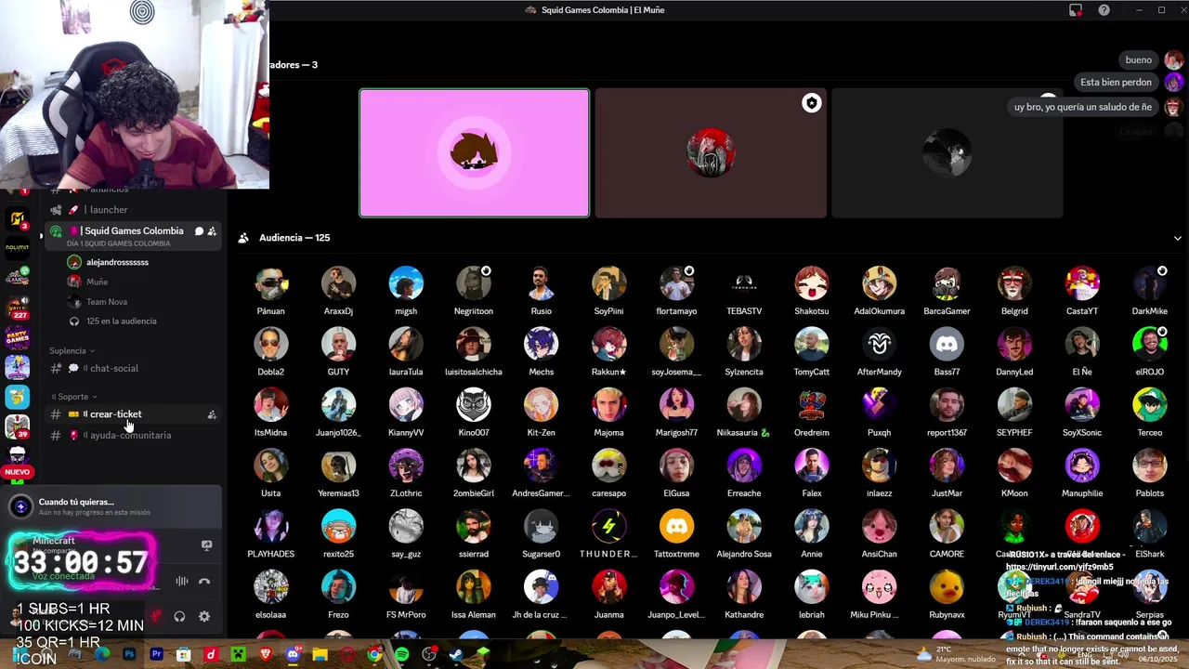Click the moderator shield badge on speaker tile
This screenshot has height=669, width=1189.
[811, 103]
